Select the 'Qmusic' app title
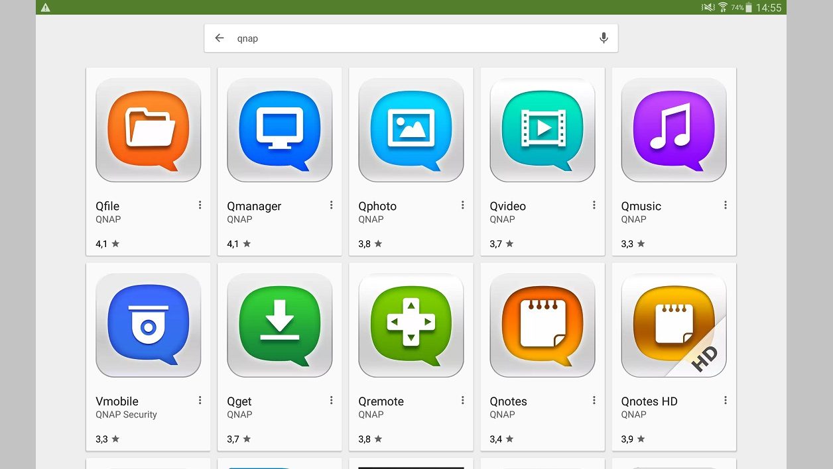Image resolution: width=833 pixels, height=469 pixels. (x=641, y=206)
